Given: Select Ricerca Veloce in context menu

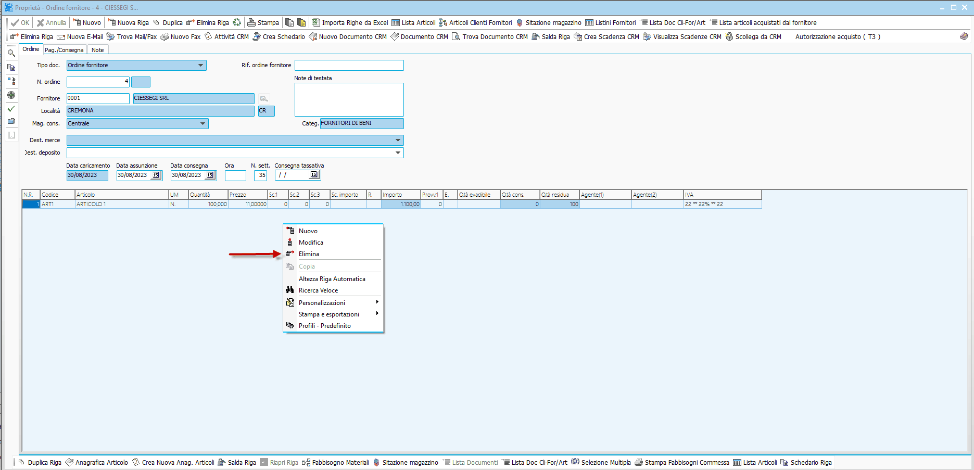Looking at the screenshot, I should click(x=333, y=290).
